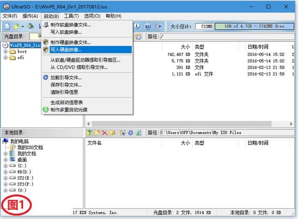The image size is (298, 219).
Task: Expand the ST3(F:) drive node
Action: coord(6,184)
